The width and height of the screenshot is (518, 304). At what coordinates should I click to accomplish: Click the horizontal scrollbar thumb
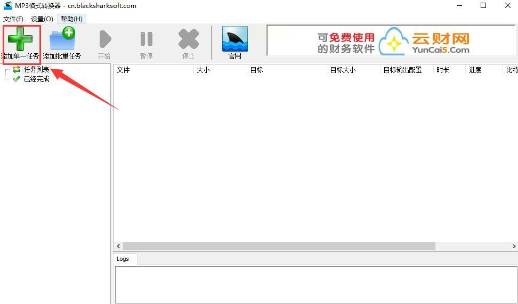279,247
